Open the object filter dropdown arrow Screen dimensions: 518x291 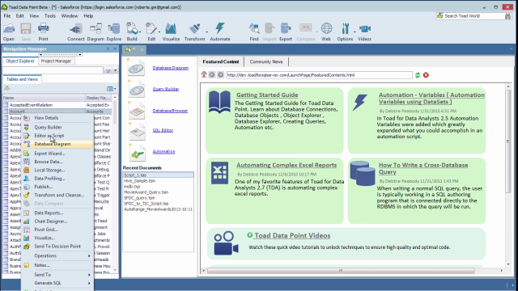click(115, 70)
